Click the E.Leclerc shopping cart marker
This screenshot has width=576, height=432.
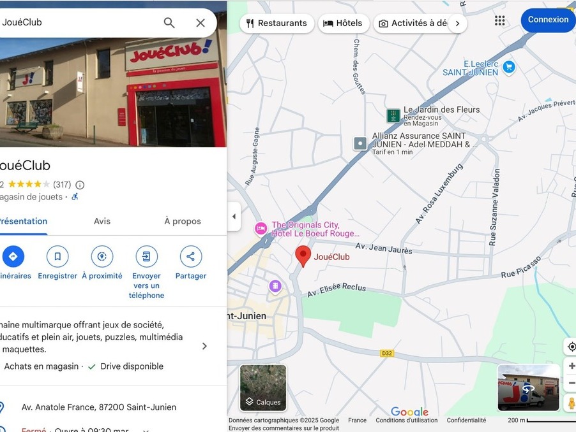(509, 67)
